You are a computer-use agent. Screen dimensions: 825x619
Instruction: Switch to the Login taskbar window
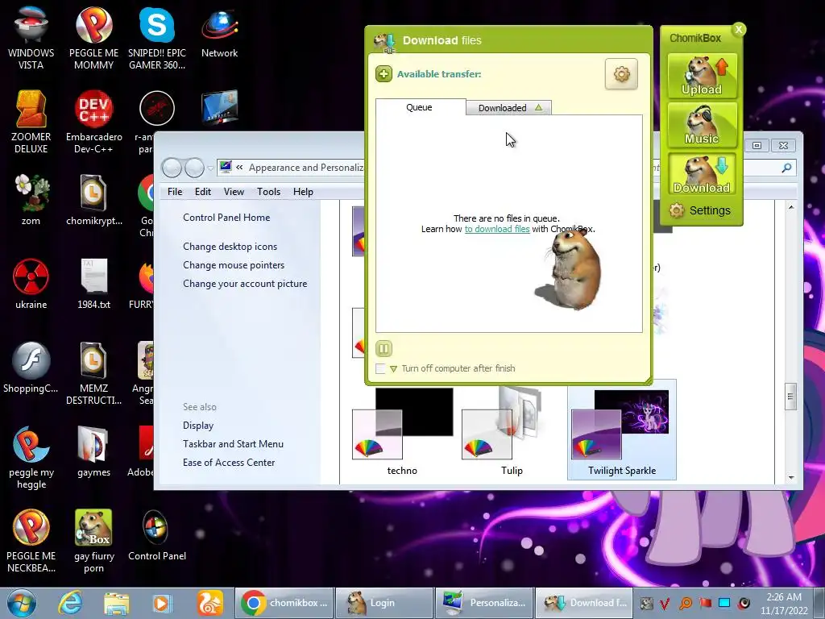click(x=384, y=603)
